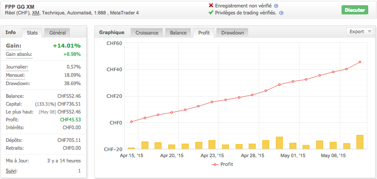Switch to the Balance chart tab
The width and height of the screenshot is (377, 179).
tap(178, 33)
